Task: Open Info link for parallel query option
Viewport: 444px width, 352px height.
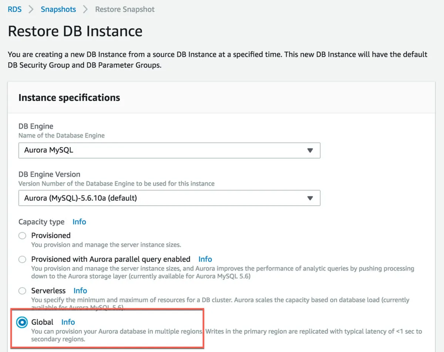Action: tap(205, 259)
